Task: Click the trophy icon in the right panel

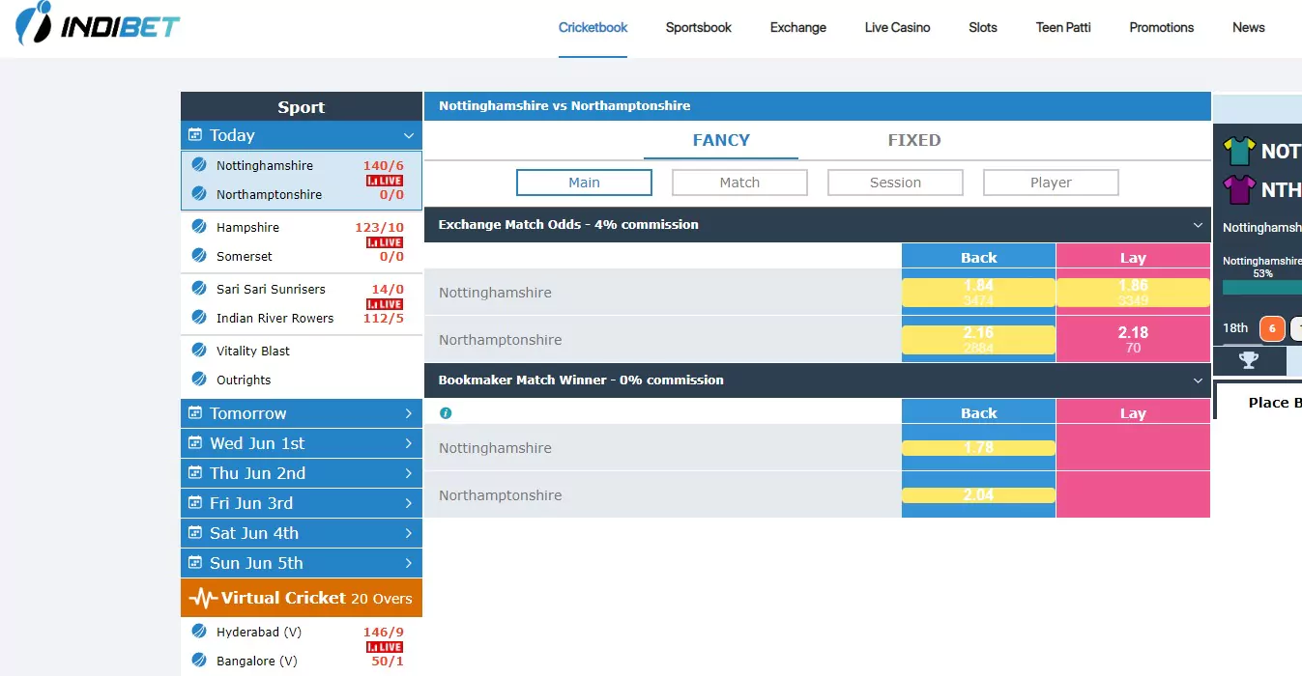Action: [1249, 360]
